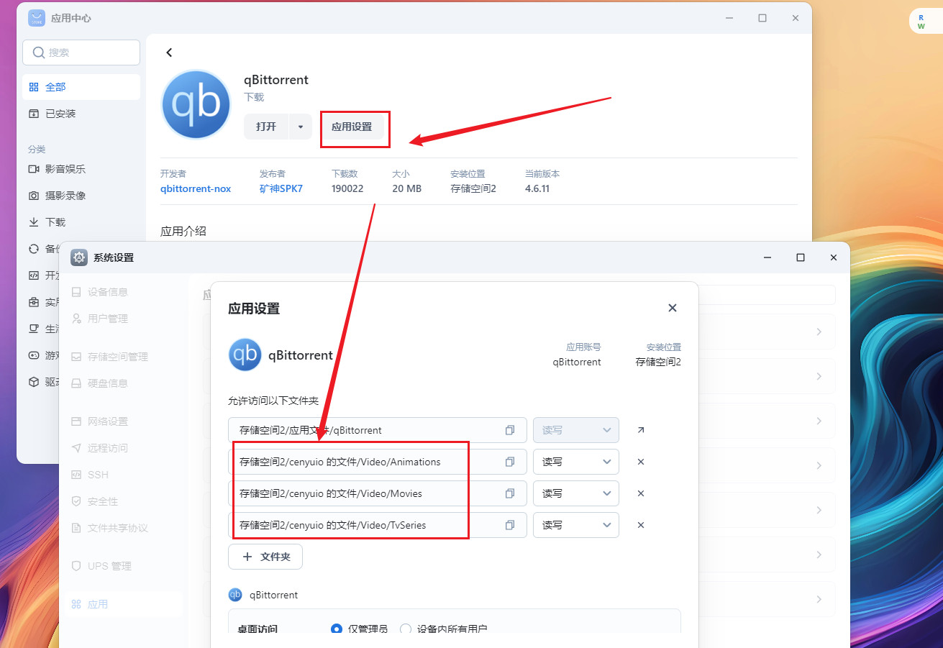943x648 pixels.
Task: Open the backup category with circular arrows icon
Action: point(34,249)
